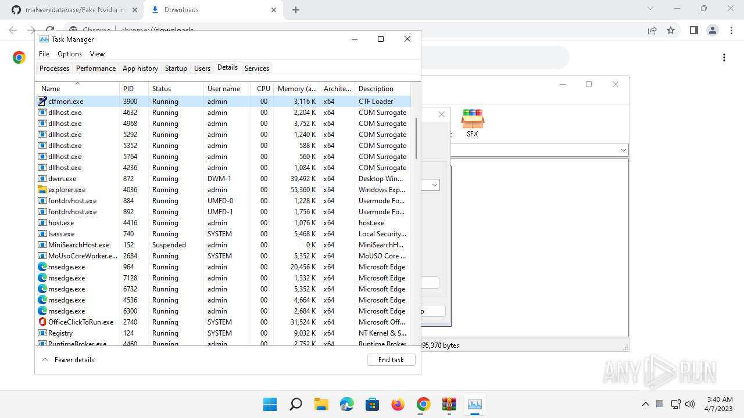Switch to the Users tab
744x418 pixels.
(202, 69)
